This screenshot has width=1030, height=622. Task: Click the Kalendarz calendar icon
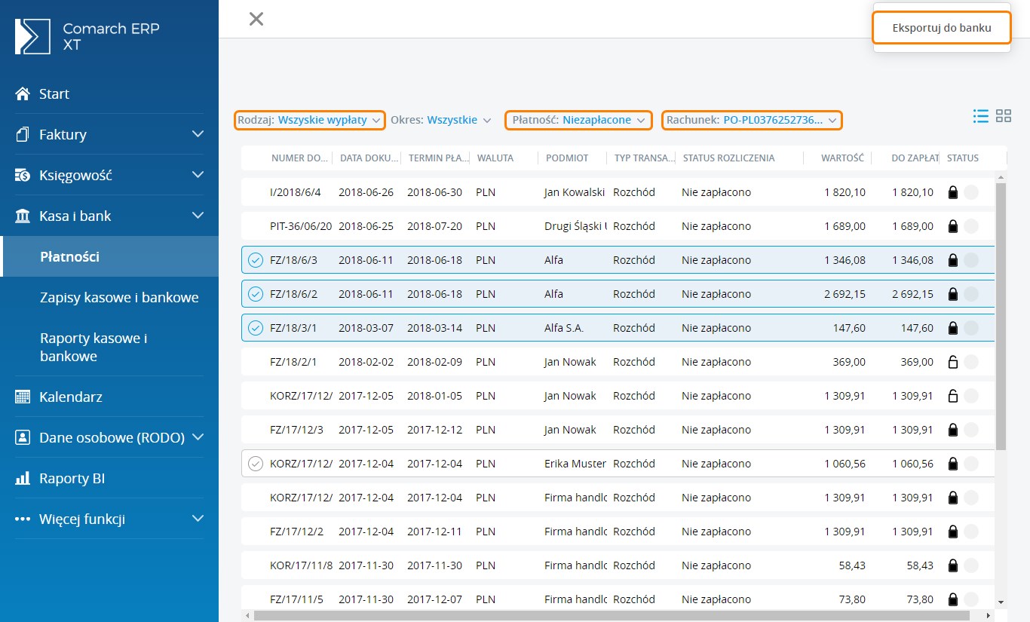click(x=23, y=397)
